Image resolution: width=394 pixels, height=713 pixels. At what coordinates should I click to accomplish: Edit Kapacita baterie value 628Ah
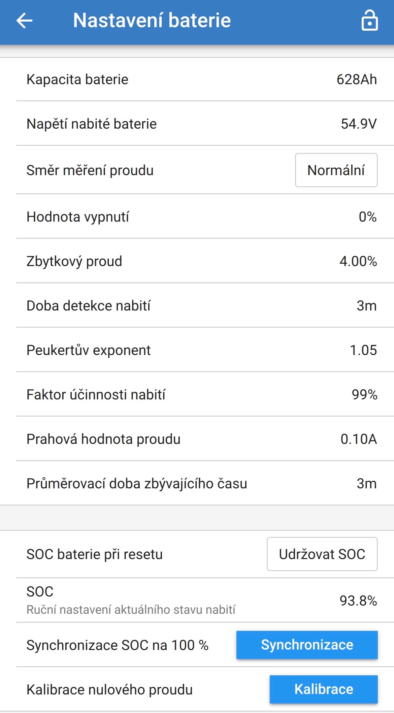(x=356, y=80)
